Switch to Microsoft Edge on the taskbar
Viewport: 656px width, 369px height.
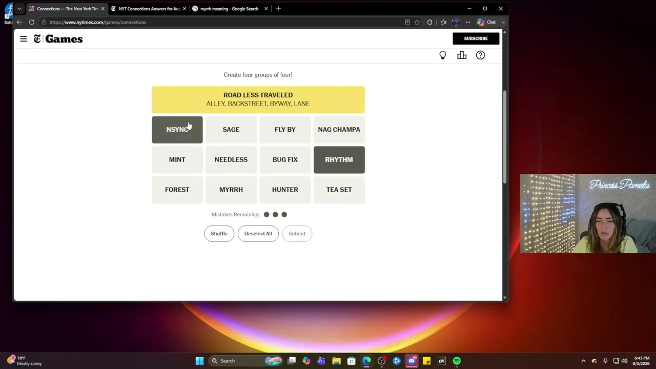click(366, 361)
